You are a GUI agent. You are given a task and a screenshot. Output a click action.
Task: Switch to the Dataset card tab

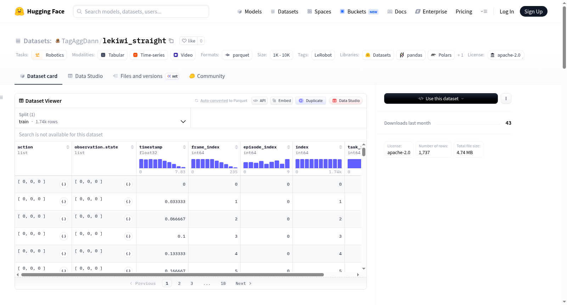coord(39,76)
